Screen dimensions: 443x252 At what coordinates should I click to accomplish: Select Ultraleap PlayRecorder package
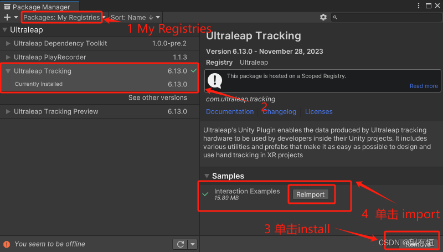point(100,58)
